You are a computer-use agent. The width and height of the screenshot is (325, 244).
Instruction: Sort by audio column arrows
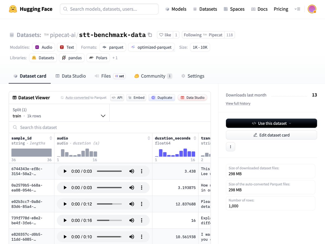pyautogui.click(x=149, y=138)
